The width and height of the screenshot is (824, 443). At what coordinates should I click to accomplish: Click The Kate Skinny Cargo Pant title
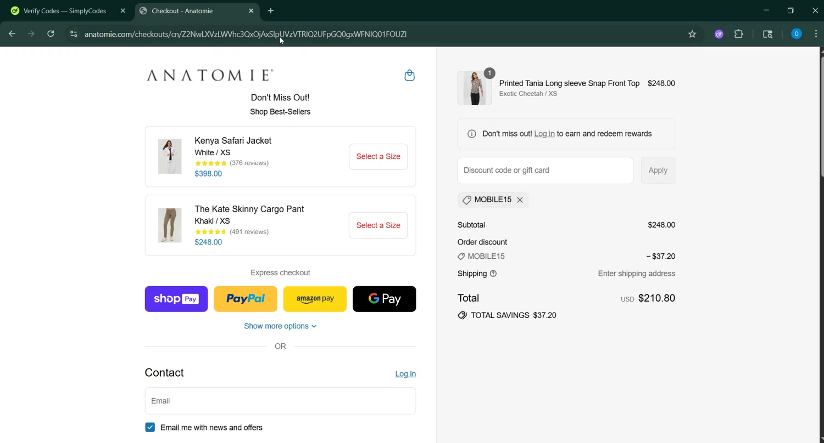point(249,209)
